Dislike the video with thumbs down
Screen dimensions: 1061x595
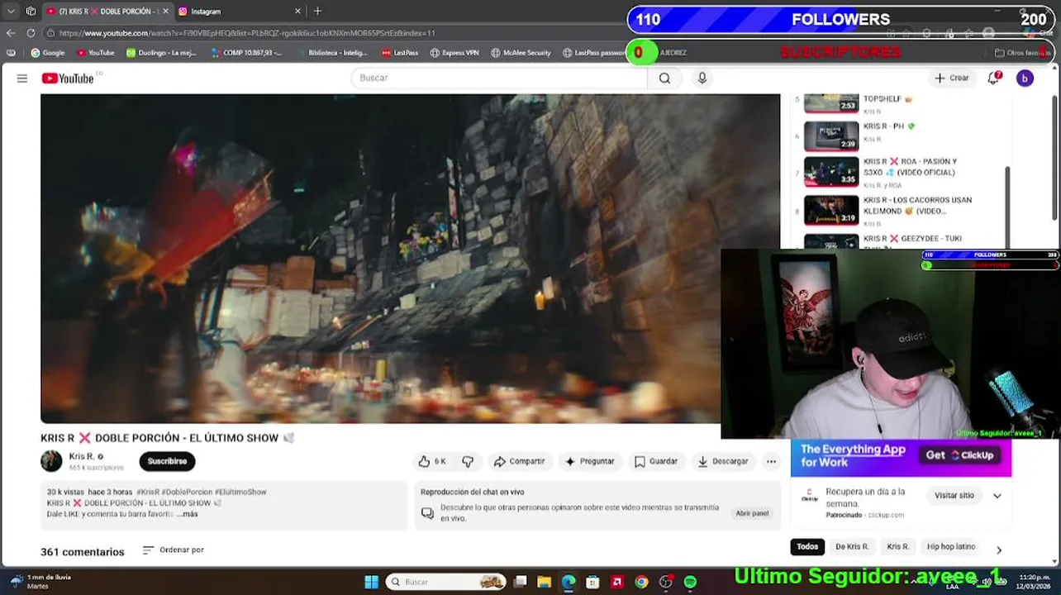(468, 461)
